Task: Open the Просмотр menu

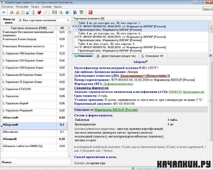Action: pyautogui.click(x=7, y=7)
